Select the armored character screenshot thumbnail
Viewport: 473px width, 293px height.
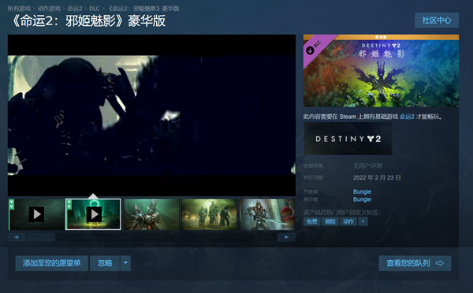[151, 214]
